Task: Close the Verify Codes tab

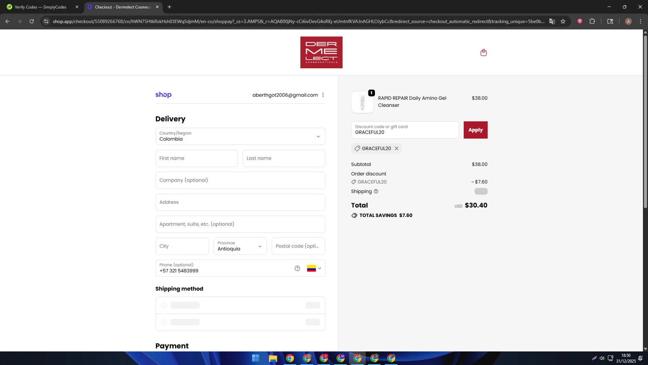Action: [x=77, y=7]
